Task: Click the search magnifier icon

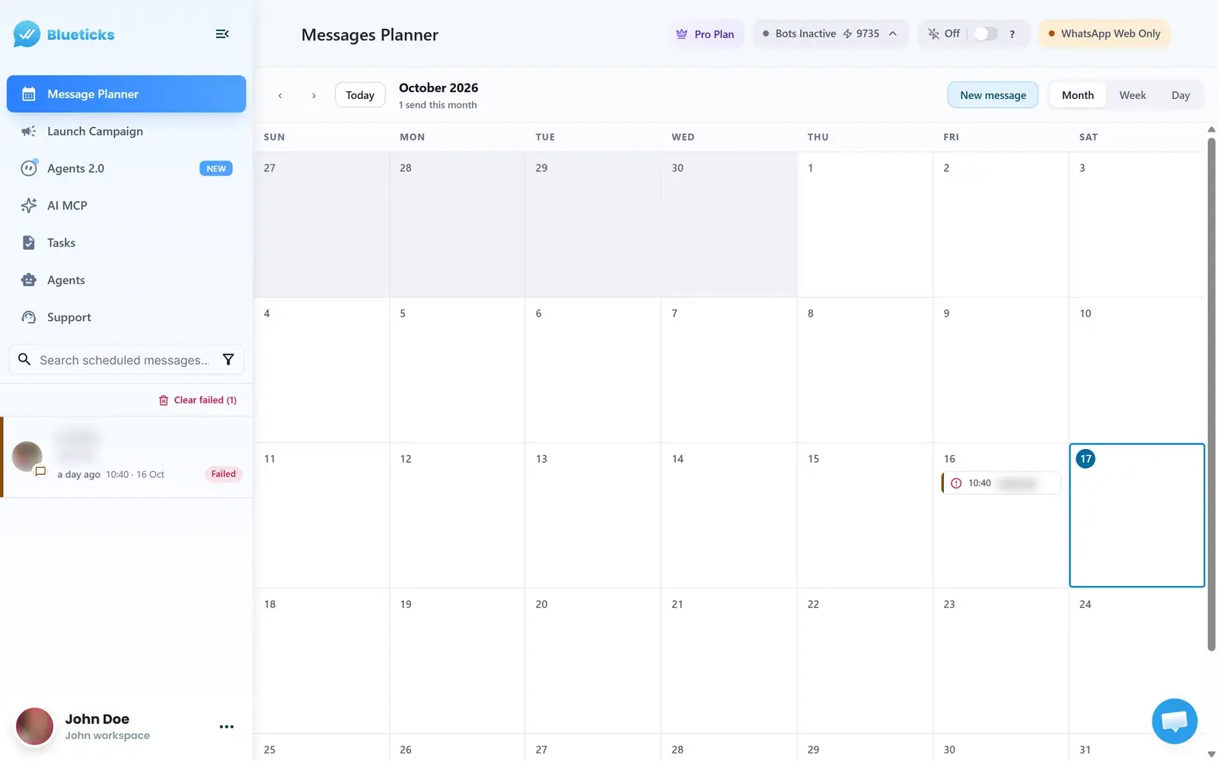Action: 24,359
